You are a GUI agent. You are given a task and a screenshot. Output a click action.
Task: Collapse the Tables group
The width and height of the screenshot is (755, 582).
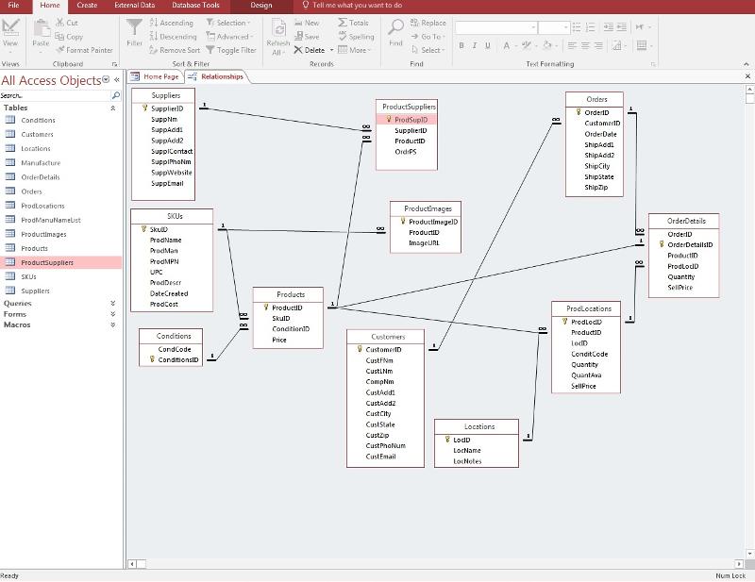113,108
